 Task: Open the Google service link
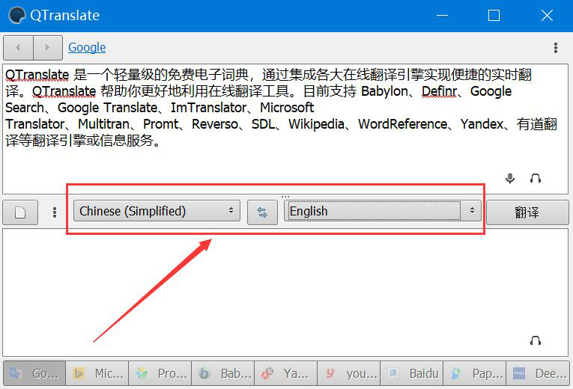click(87, 47)
